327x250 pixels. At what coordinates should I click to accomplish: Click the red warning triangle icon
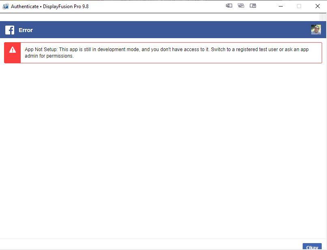point(13,50)
